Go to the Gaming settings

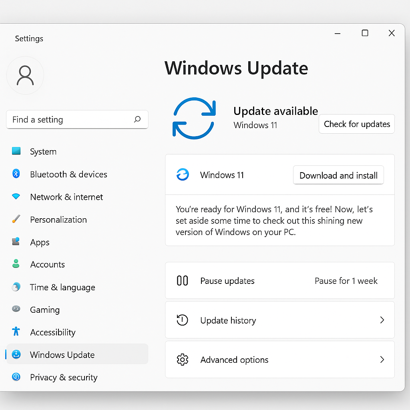(77, 310)
